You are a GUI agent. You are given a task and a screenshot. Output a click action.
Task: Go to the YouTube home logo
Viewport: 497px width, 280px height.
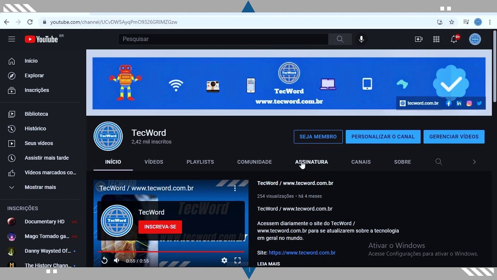(42, 39)
